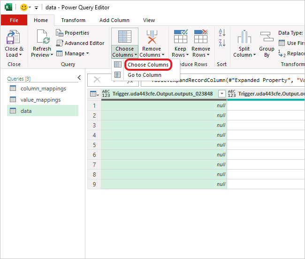Screen dimensions: 305x259
Task: Click the Queries [3] pane header
Action: [x=19, y=79]
